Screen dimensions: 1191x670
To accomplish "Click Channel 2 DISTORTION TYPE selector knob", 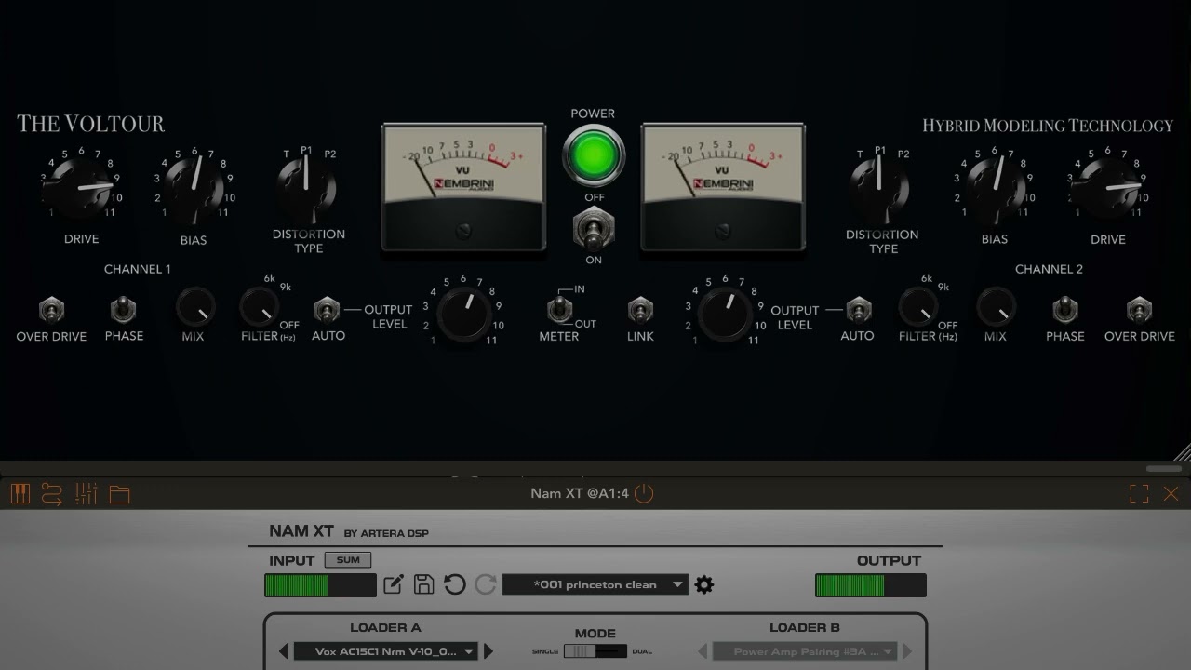I will [880, 187].
